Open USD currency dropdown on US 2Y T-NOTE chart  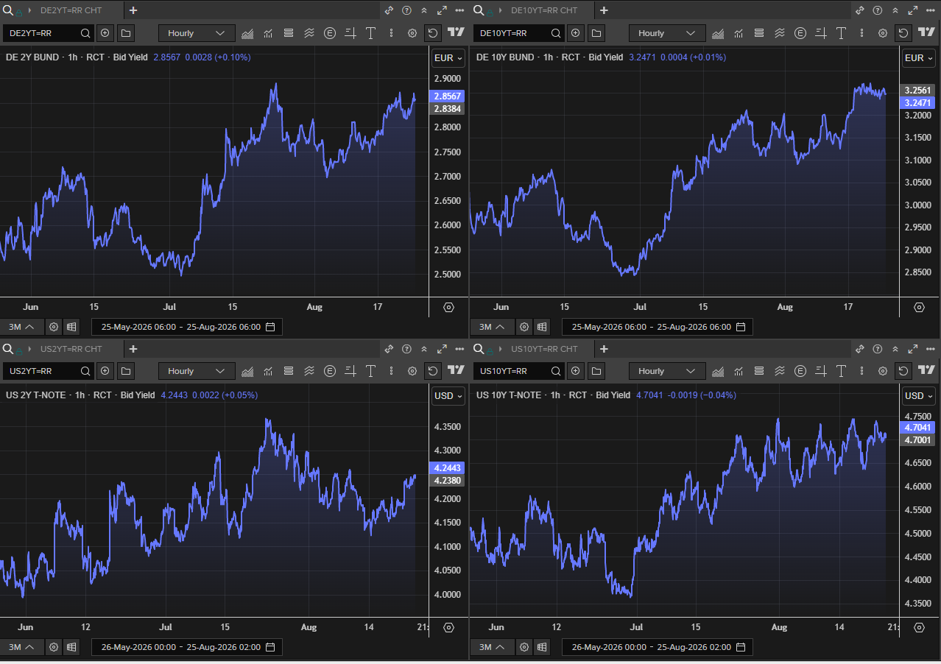pyautogui.click(x=448, y=396)
